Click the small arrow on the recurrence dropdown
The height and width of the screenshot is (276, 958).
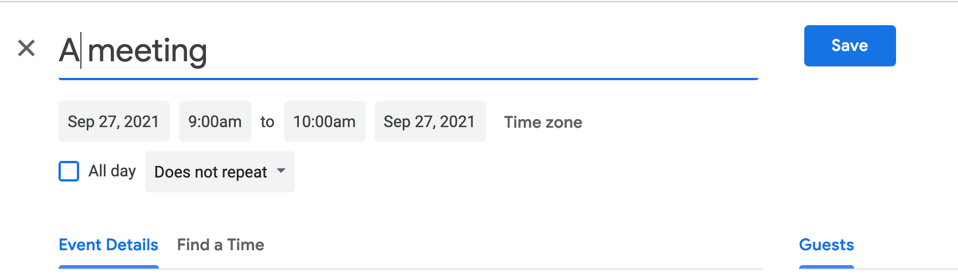pos(281,171)
